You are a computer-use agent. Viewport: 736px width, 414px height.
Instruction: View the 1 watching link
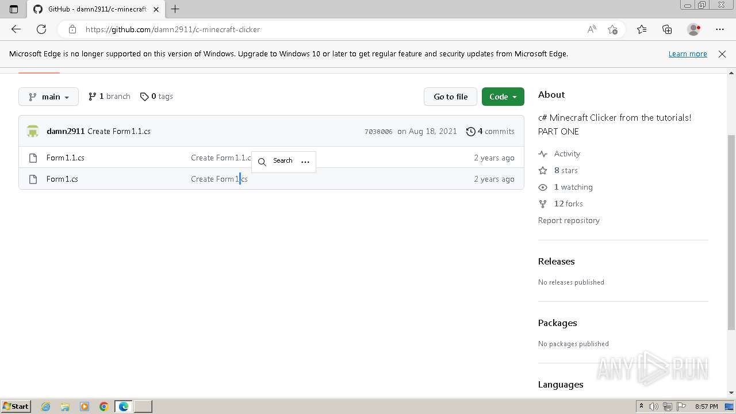pos(566,187)
